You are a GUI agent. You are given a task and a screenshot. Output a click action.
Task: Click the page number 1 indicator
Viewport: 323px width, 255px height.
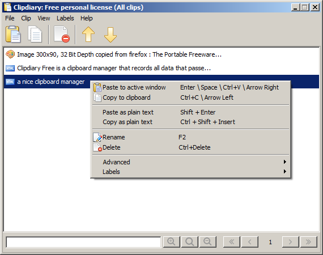(x=270, y=242)
